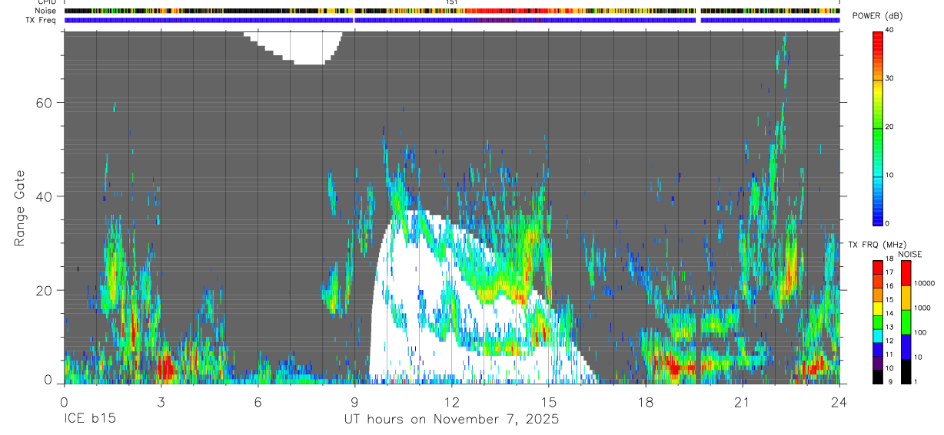Click the 1000 label on NOISE legend
Viewport: 944px width, 435px height.
tap(922, 308)
